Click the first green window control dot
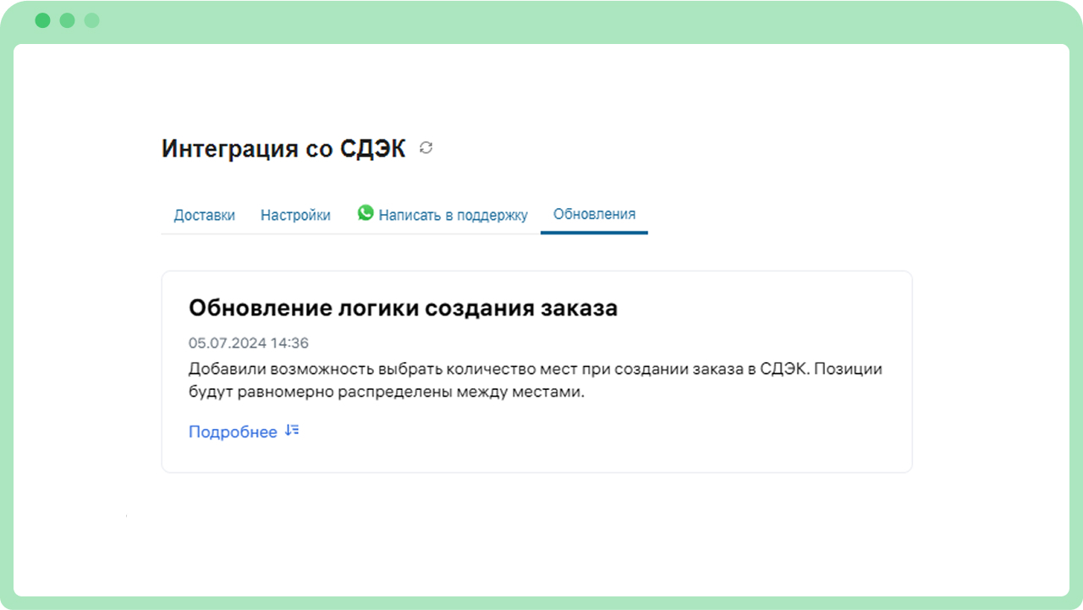This screenshot has height=610, width=1083. pyautogui.click(x=43, y=20)
